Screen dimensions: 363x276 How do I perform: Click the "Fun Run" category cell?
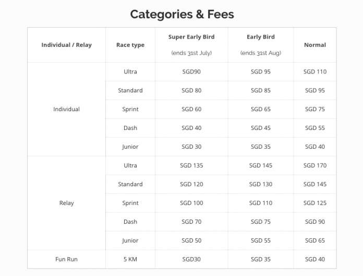[x=66, y=259]
